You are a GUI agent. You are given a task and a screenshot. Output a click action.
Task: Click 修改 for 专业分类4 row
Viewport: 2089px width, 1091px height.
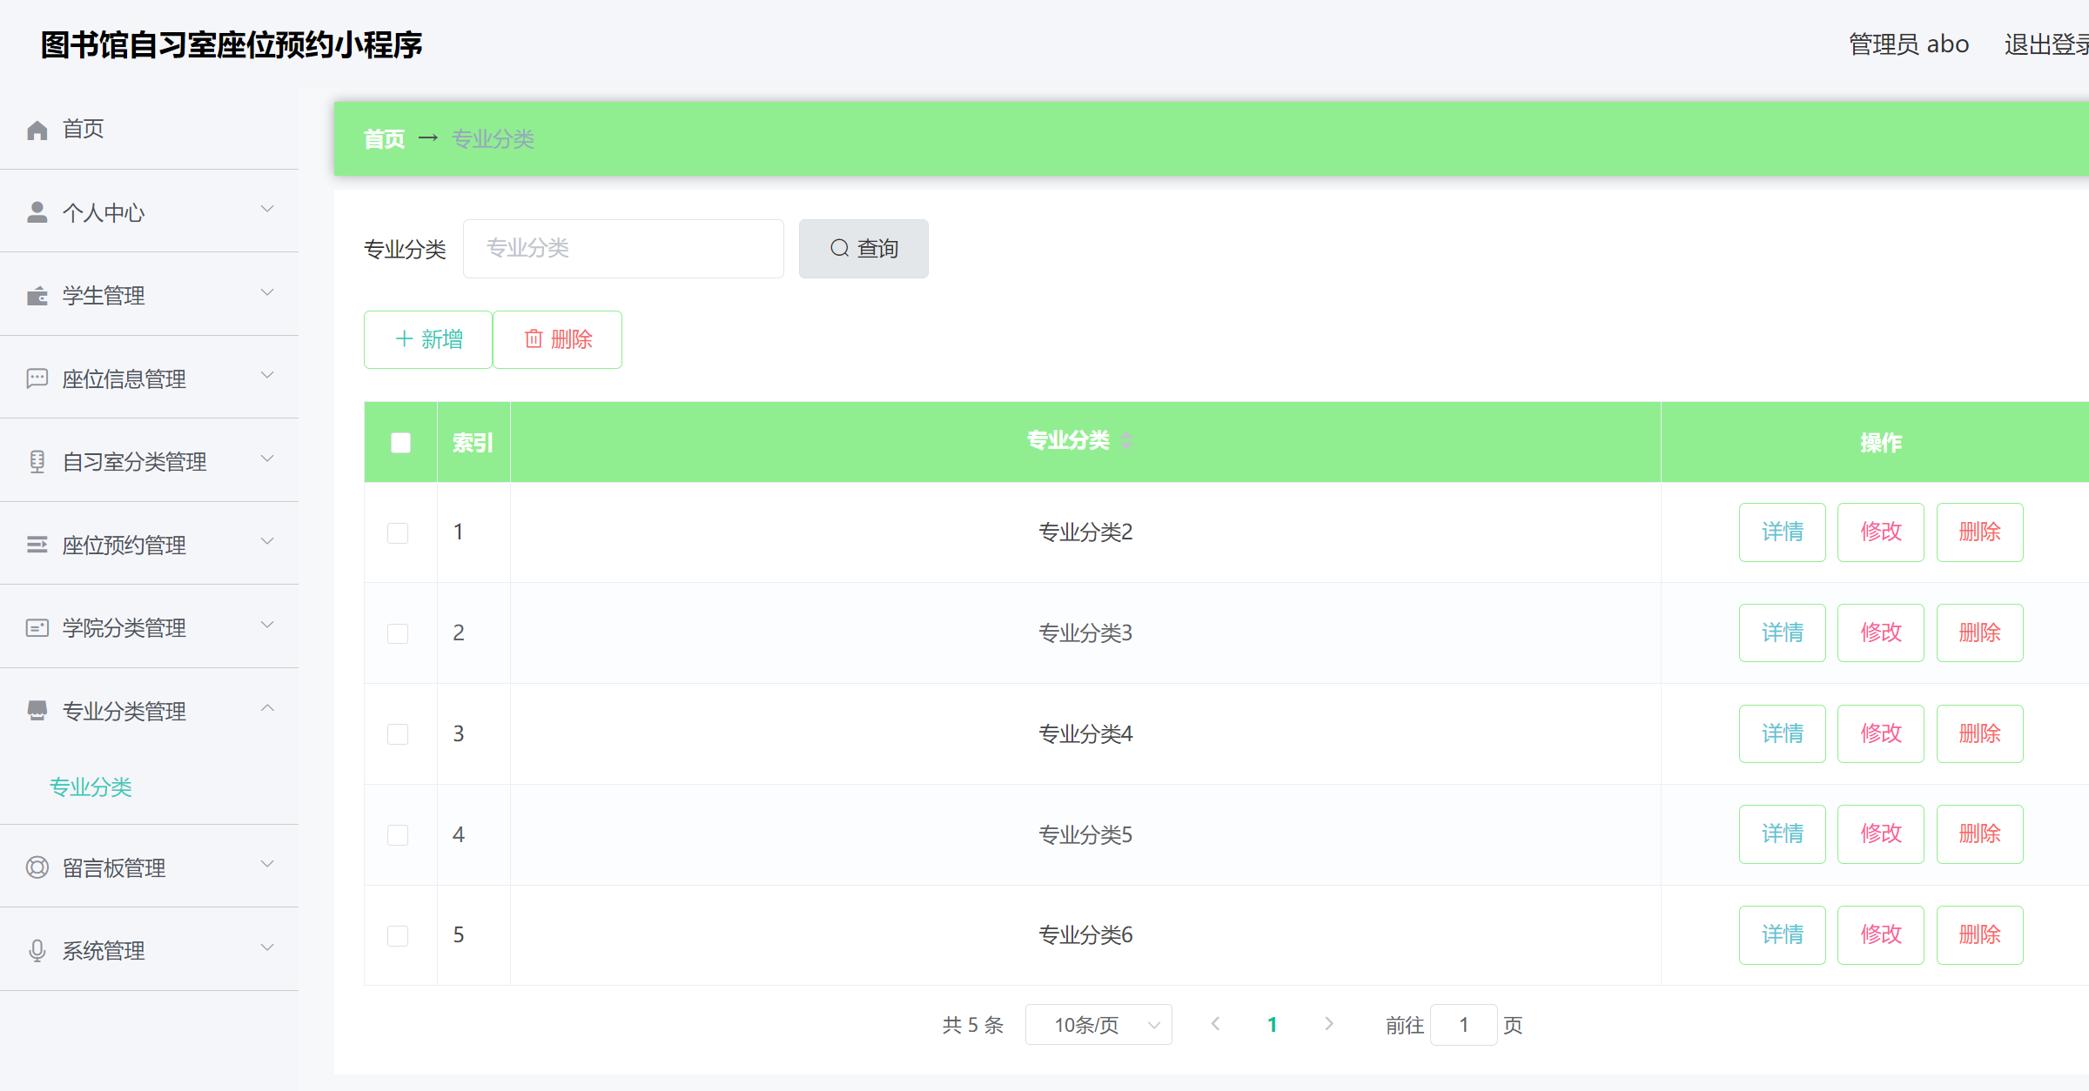[1880, 733]
